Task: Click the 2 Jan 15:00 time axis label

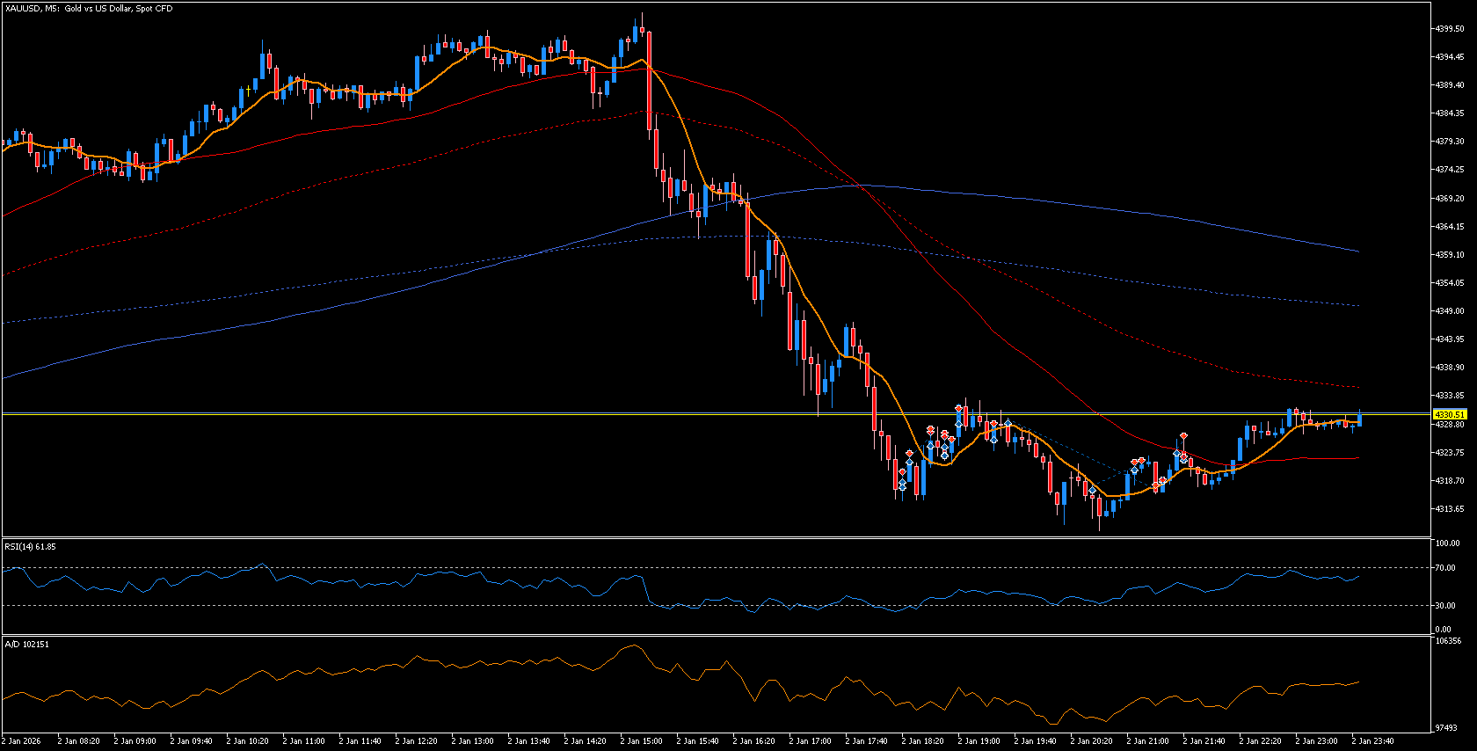Action: click(641, 741)
